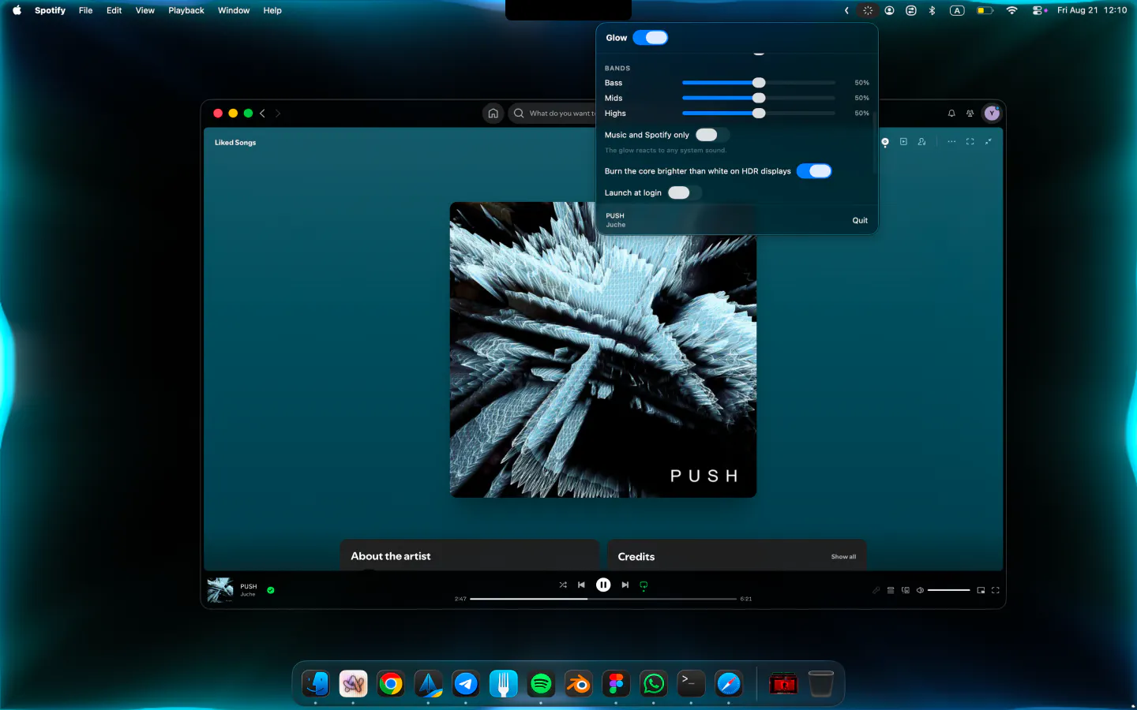
Task: Open the Wi-Fi status menu
Action: 1011,10
